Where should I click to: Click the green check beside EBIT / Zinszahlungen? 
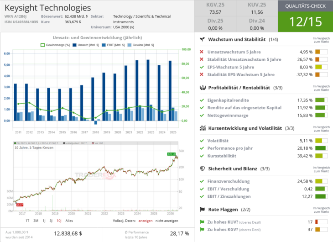(x=202, y=196)
